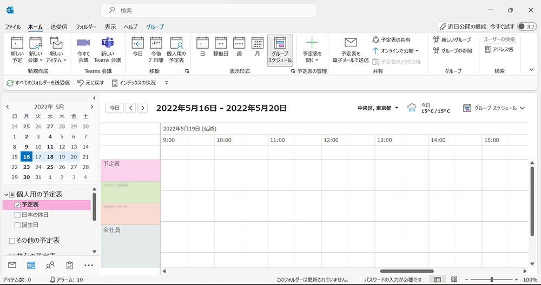Viewport: 541px width, 285px height.
Task: Switch to the 表示 ribbon tab
Action: click(x=110, y=26)
